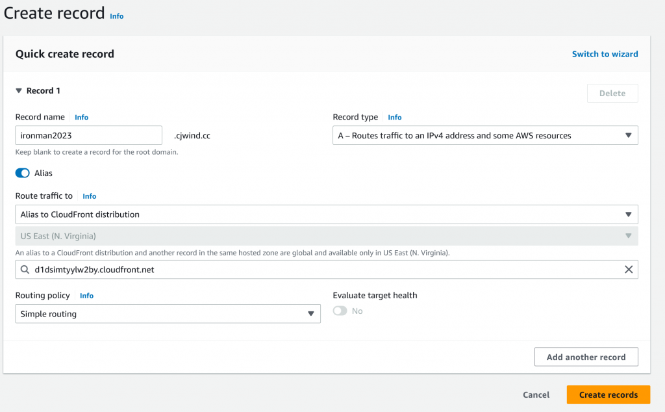Open Info beside Route traffic to
The width and height of the screenshot is (665, 412).
click(89, 196)
